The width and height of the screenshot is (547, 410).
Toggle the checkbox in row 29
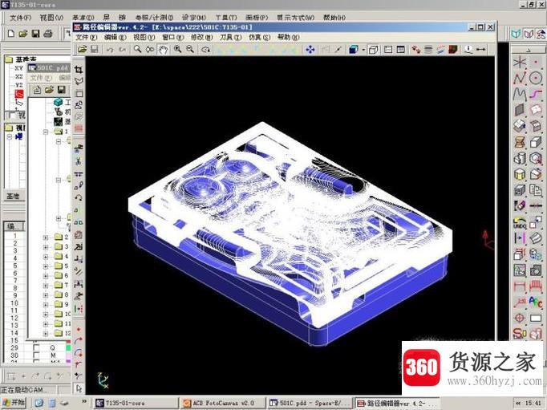point(36,348)
